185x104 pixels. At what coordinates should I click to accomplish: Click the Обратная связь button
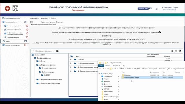(x=143, y=8)
